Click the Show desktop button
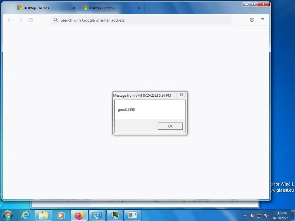The width and height of the screenshot is (295, 221). tap(293, 216)
